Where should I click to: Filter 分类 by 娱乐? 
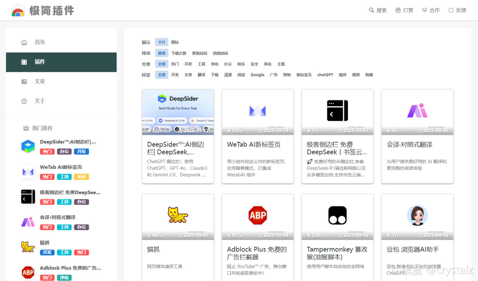click(x=241, y=64)
